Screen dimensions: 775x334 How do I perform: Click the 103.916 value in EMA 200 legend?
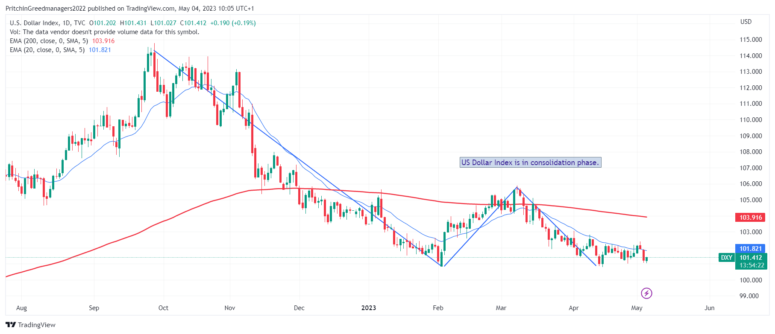click(103, 41)
